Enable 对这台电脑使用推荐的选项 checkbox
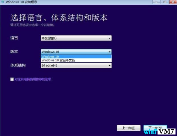Image resolution: width=177 pixels, height=136 pixels. pos(12,79)
